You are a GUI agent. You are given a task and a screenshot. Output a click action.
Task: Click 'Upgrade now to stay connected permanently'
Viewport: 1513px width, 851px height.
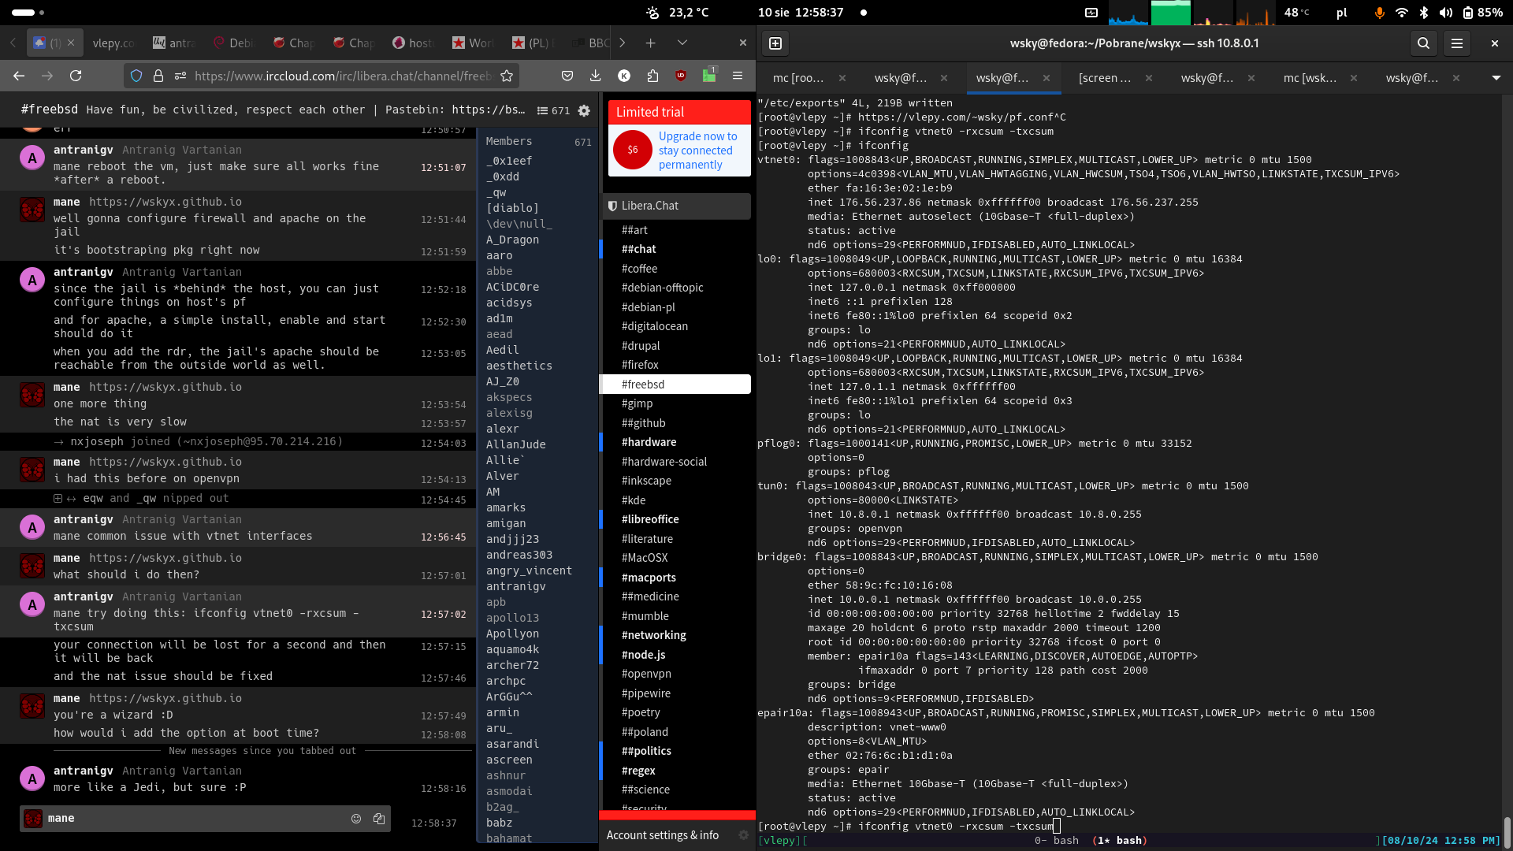pyautogui.click(x=697, y=150)
